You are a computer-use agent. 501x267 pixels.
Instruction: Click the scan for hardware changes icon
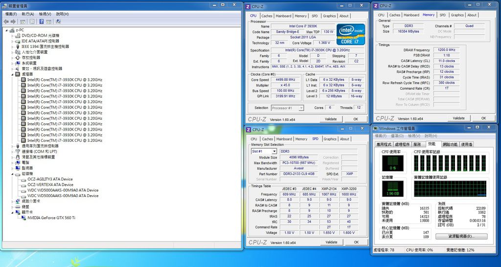point(58,22)
